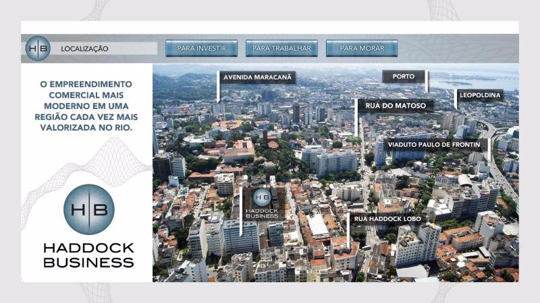The height and width of the screenshot is (303, 540).
Task: Click the Leopoldina map label
Action: point(480,96)
